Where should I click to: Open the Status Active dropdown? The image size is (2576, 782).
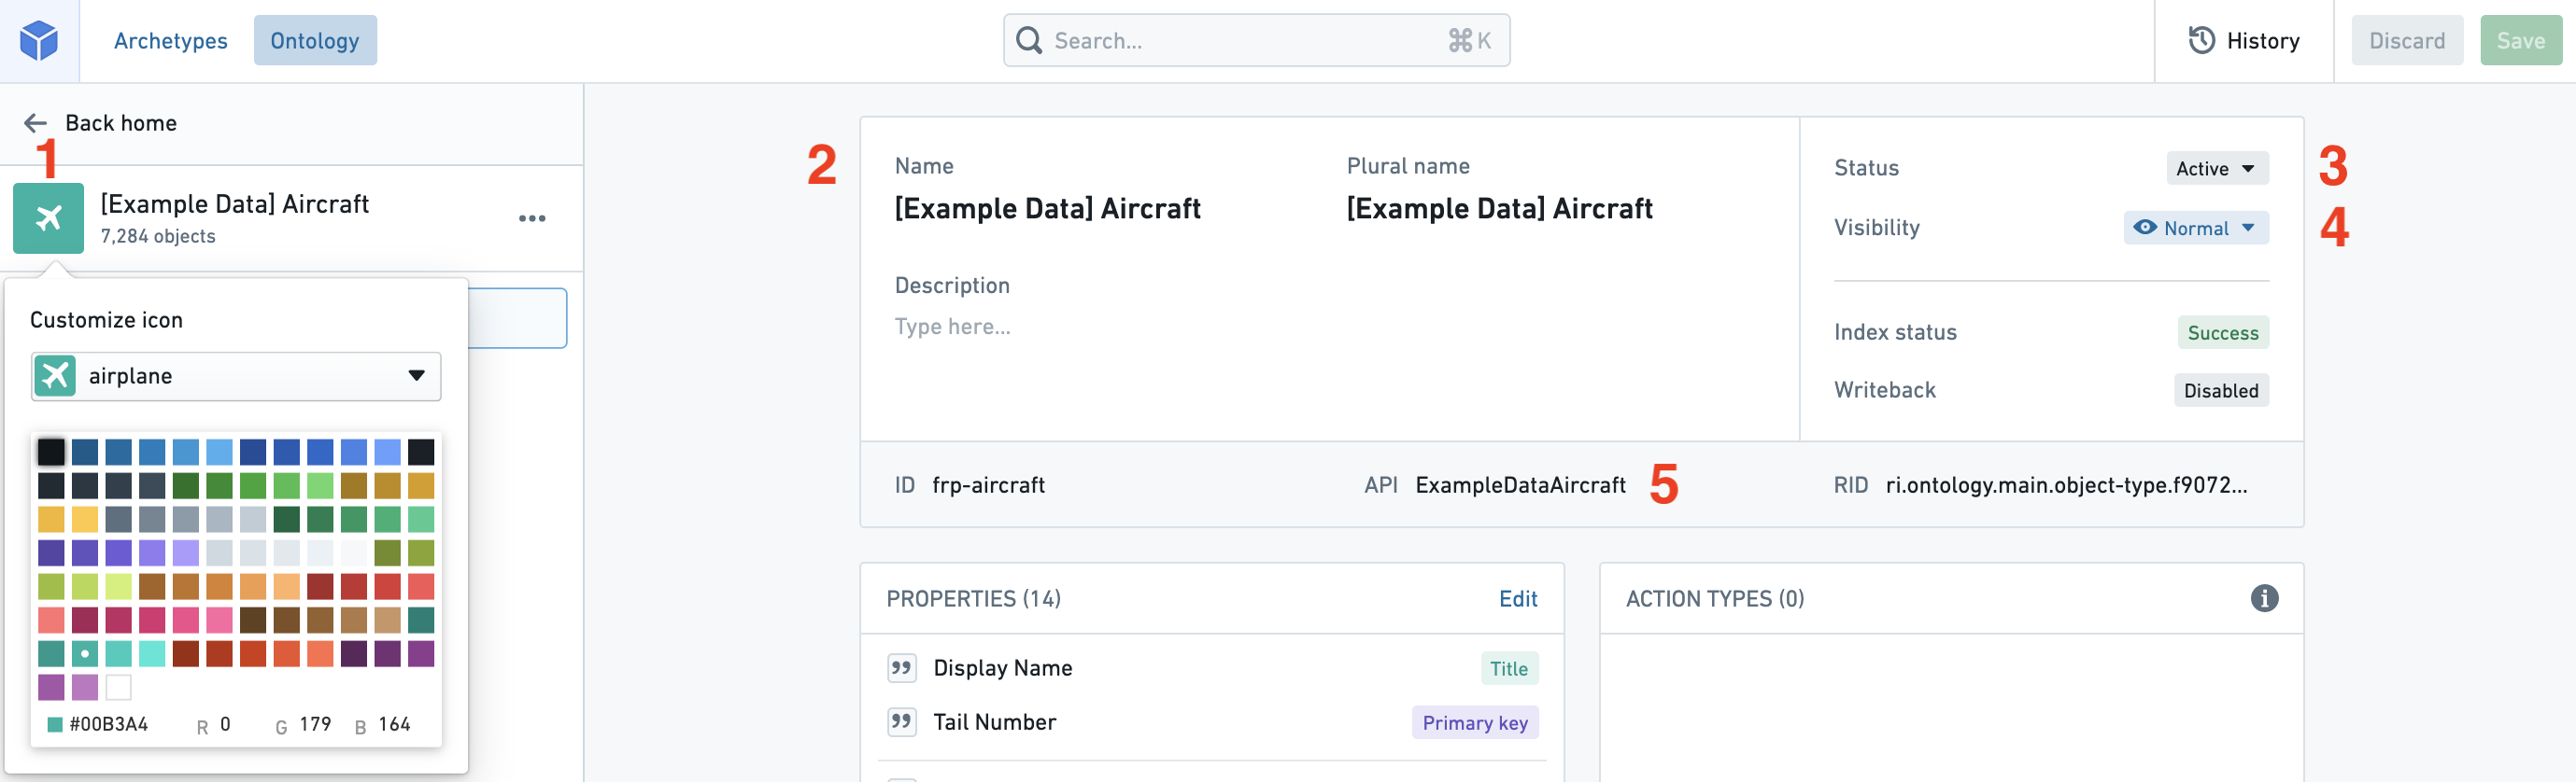click(2217, 169)
